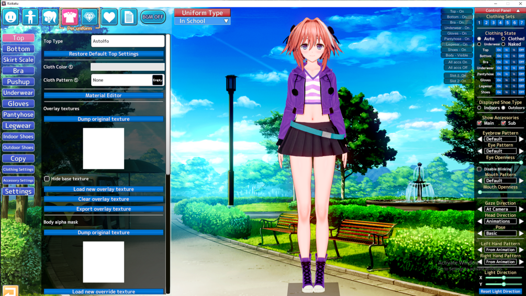The image size is (526, 296).
Task: Adjust the Eye Openness slider
Action: [x=500, y=162]
